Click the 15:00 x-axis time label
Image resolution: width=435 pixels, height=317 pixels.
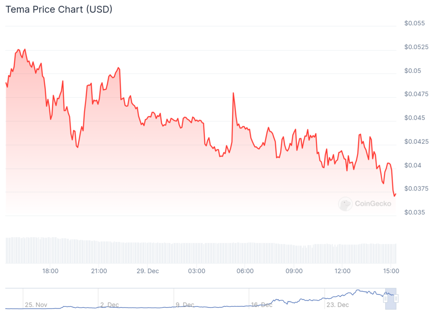coord(390,271)
